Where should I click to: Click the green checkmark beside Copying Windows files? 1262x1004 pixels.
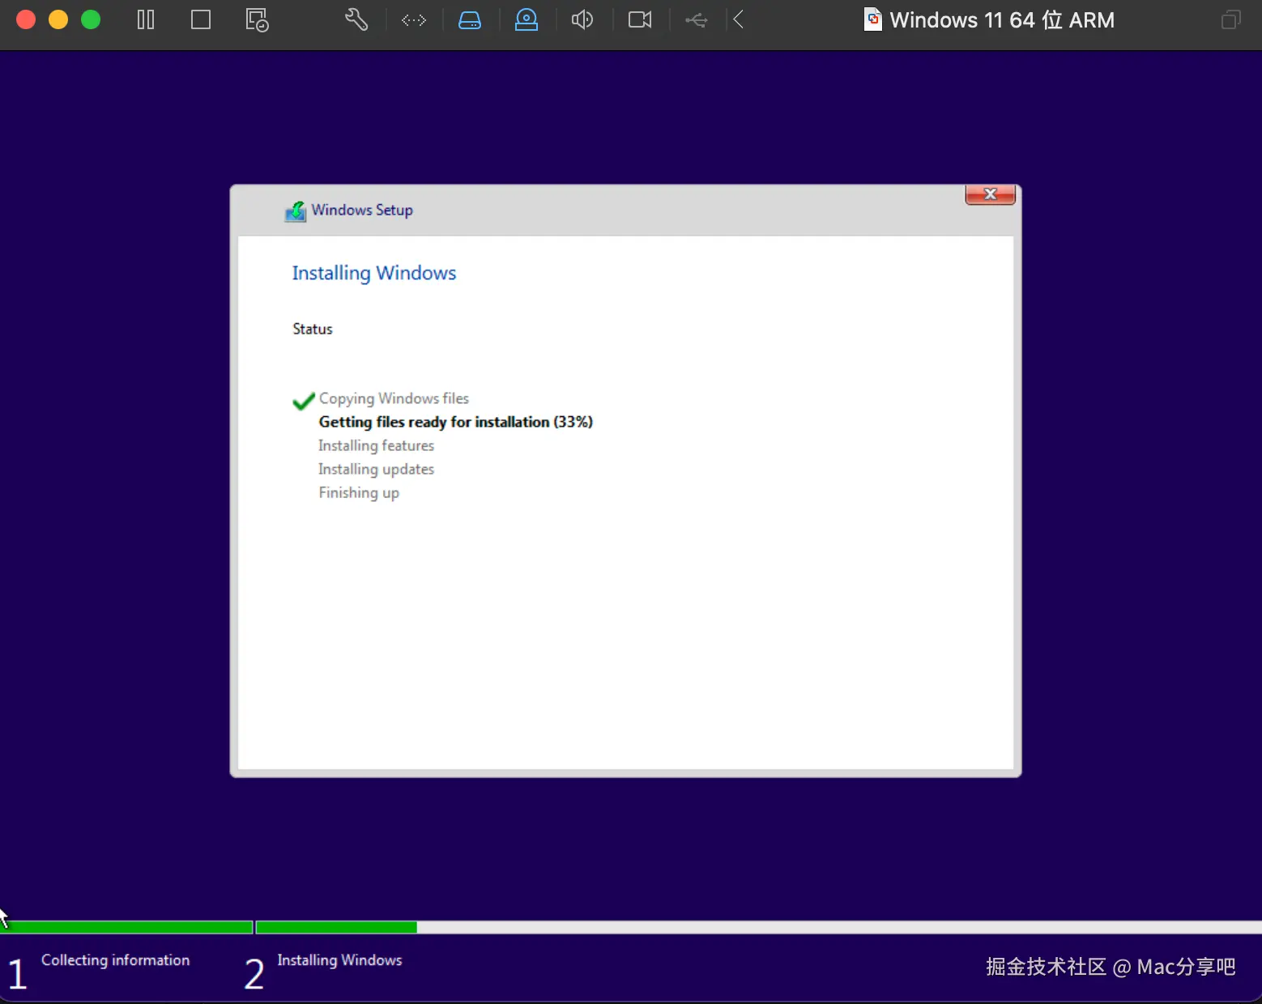[304, 401]
